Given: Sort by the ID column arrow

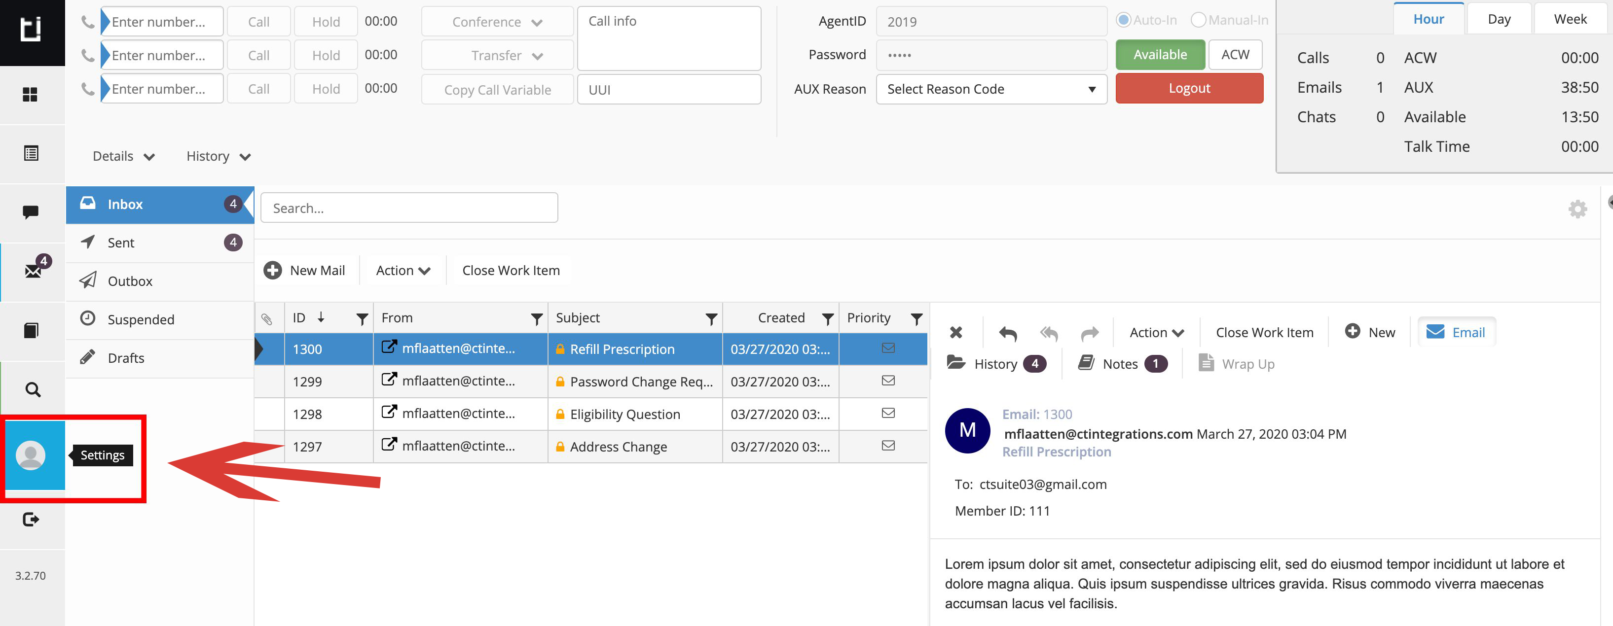Looking at the screenshot, I should tap(321, 317).
